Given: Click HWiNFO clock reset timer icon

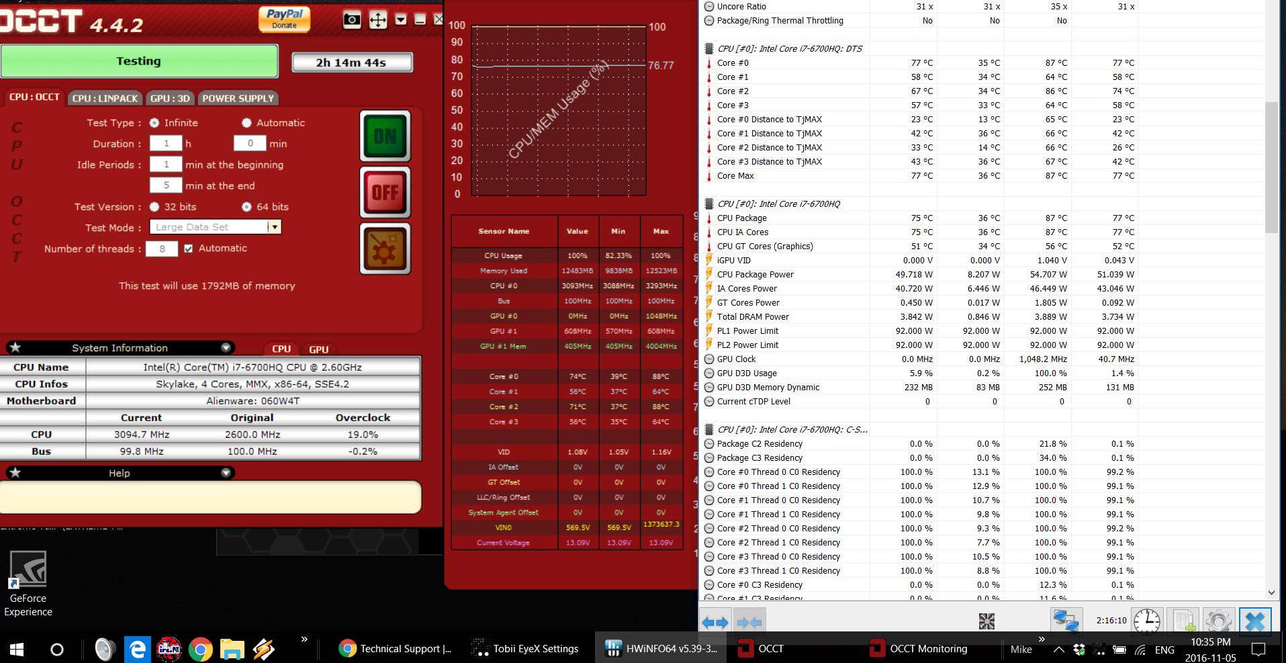Looking at the screenshot, I should (x=1147, y=621).
